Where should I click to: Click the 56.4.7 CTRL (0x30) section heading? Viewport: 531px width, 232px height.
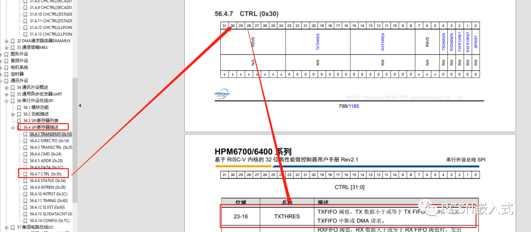[246, 14]
